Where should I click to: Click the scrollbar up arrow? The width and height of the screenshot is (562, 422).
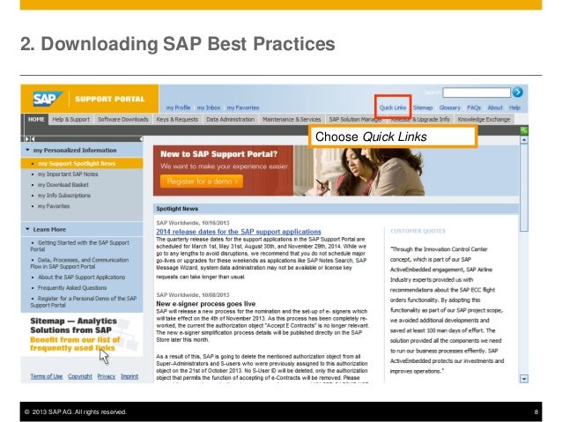pyautogui.click(x=523, y=140)
